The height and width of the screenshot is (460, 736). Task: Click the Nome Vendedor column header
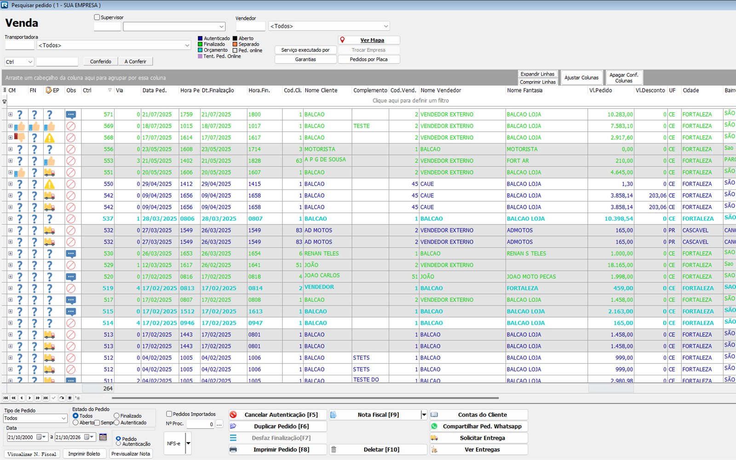[441, 90]
